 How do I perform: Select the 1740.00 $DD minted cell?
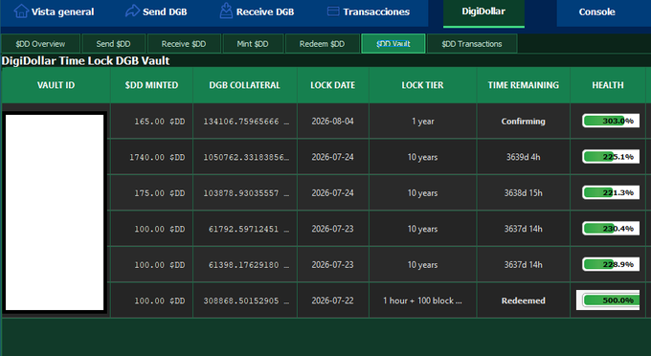pos(151,157)
